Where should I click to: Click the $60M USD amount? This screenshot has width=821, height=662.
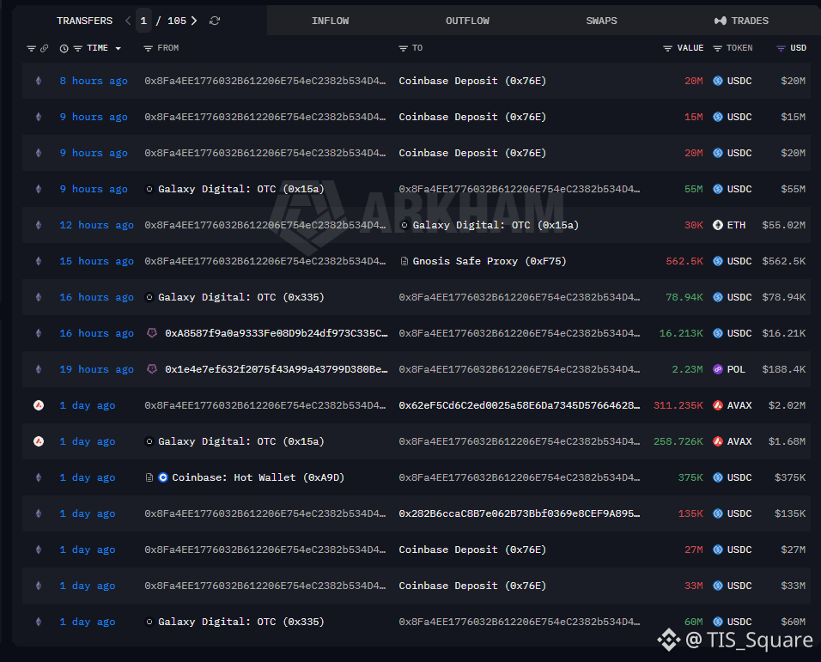click(x=794, y=623)
